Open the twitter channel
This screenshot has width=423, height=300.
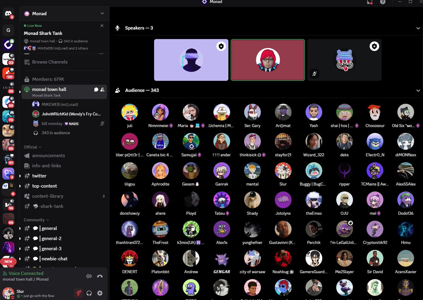64,176
